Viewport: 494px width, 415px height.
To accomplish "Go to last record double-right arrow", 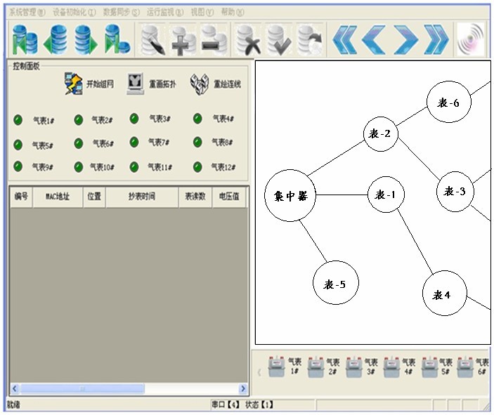I will click(436, 39).
